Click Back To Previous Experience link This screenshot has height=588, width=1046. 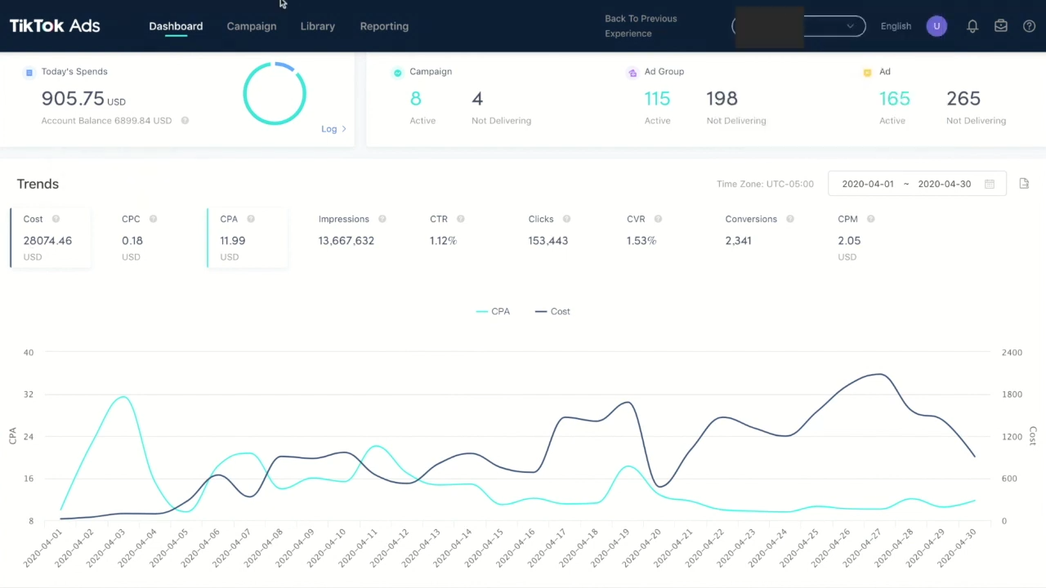point(641,26)
